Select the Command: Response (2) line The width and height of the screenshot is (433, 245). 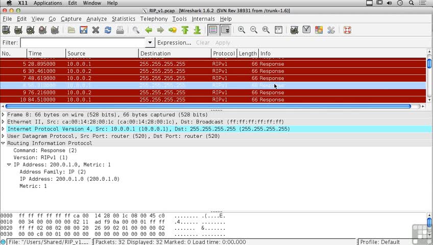[45, 151]
